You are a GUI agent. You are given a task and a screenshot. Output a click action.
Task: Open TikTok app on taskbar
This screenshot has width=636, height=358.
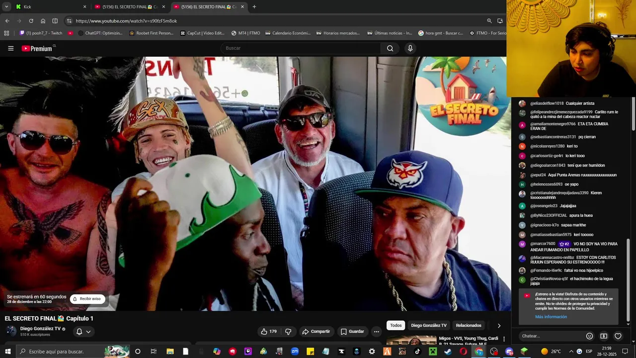coord(417,352)
